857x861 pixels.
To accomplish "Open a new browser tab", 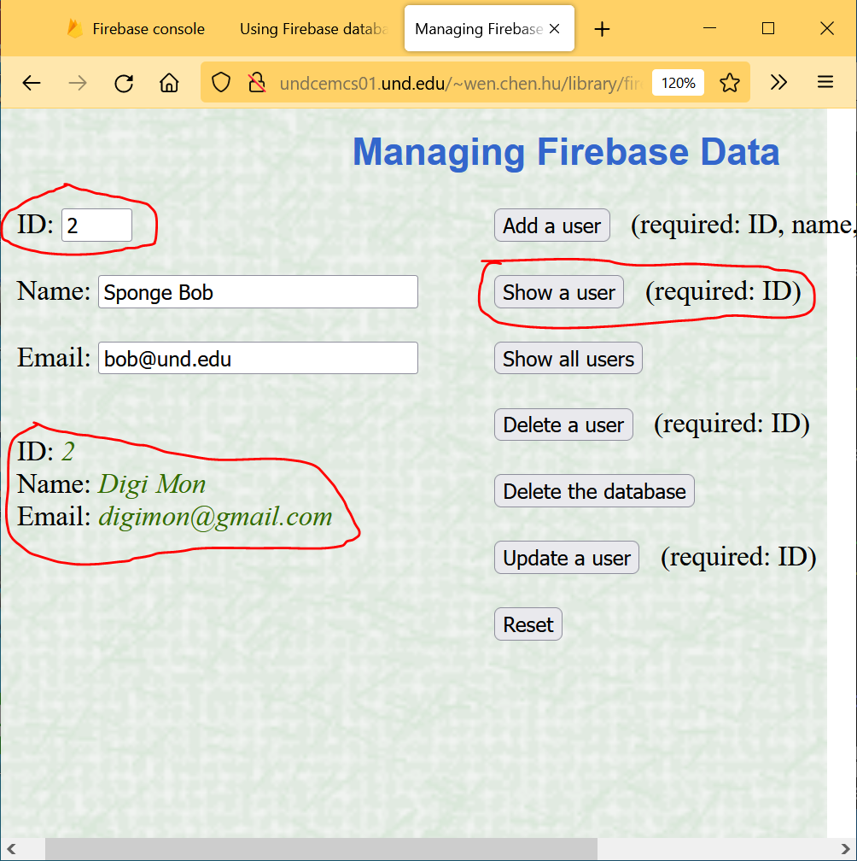I will 602,29.
